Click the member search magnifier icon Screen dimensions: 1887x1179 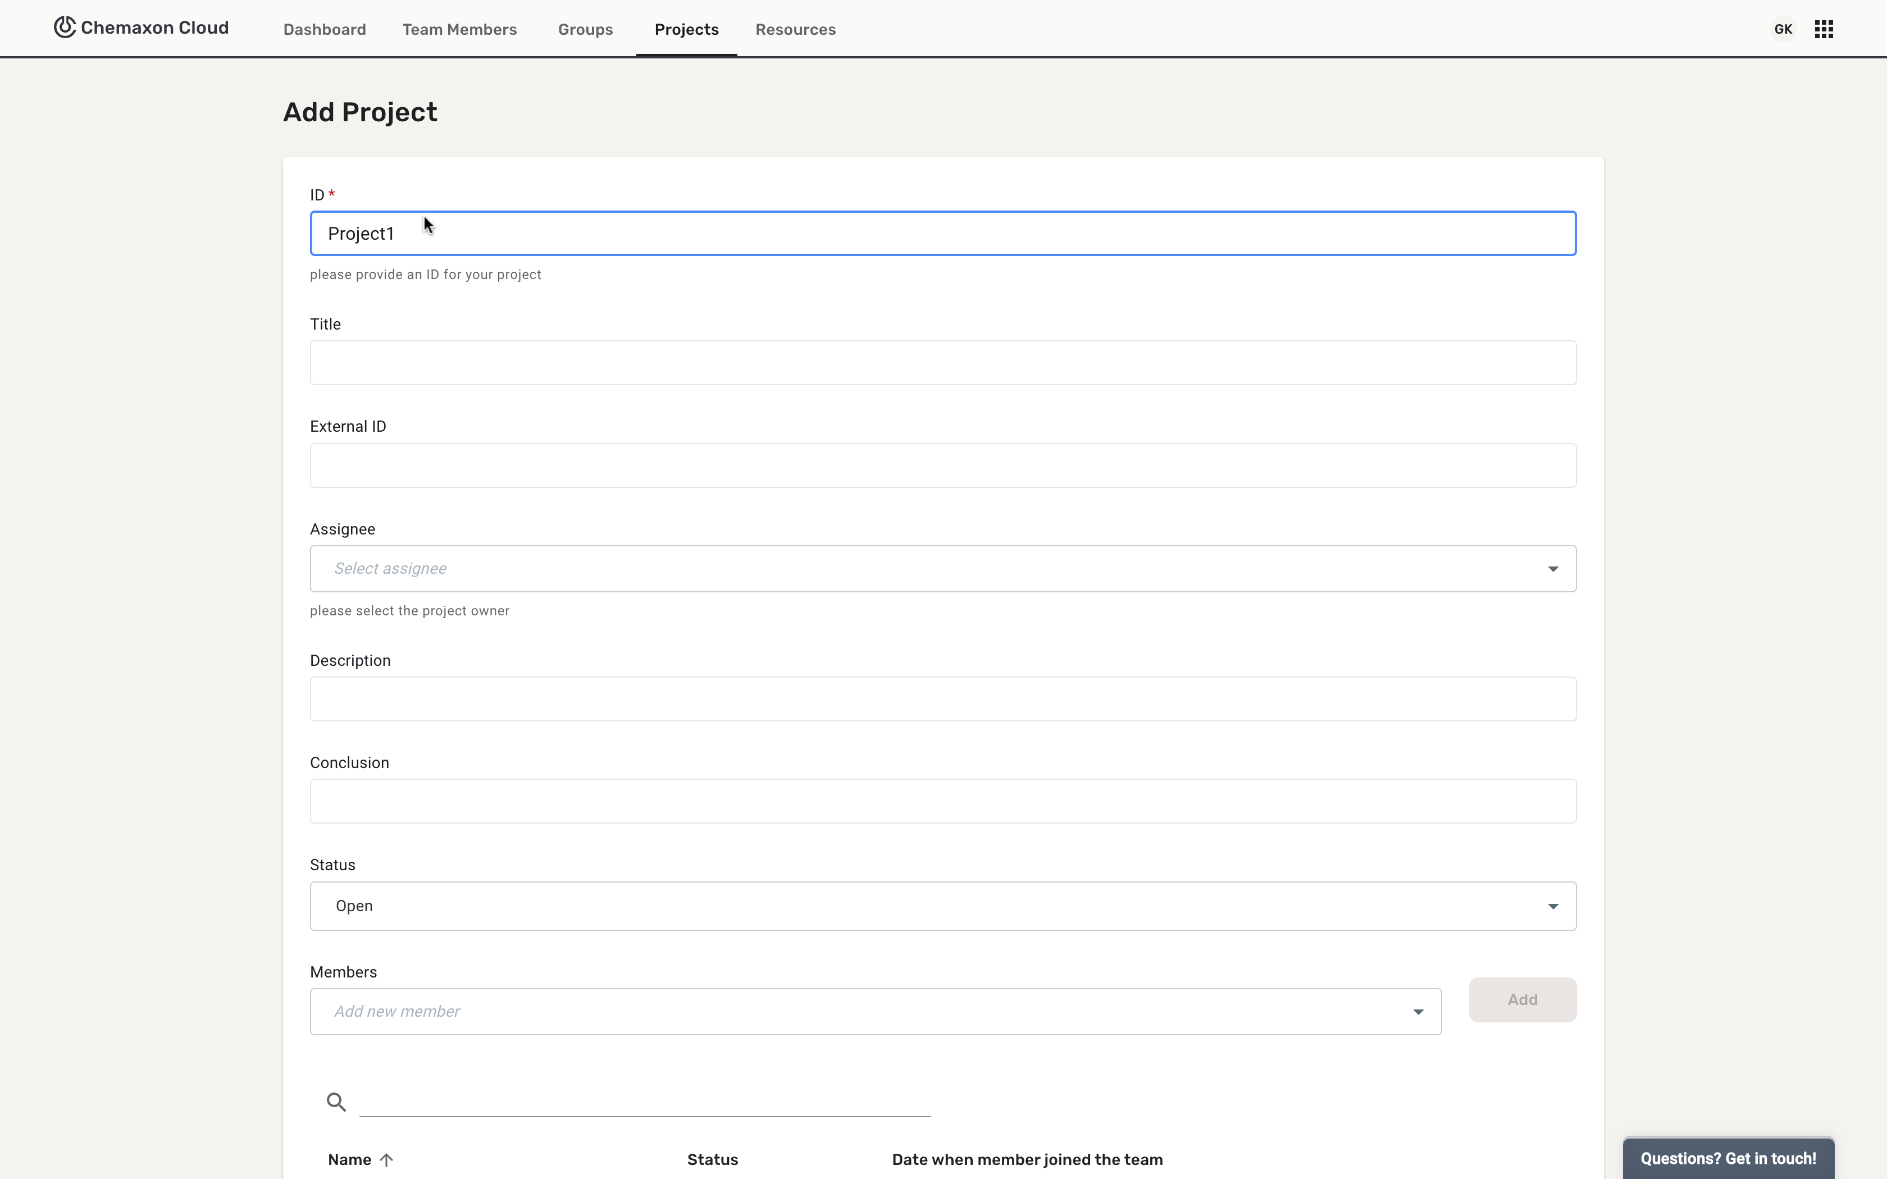point(336,1102)
